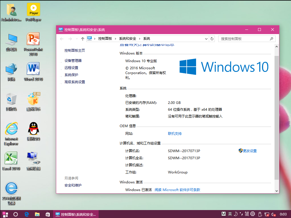Open 设备管理器 from sidebar

click(x=73, y=61)
